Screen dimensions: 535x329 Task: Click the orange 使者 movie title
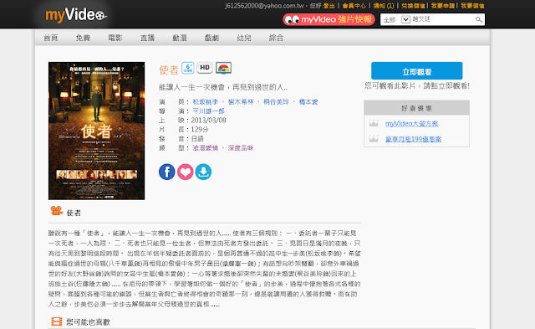point(169,70)
